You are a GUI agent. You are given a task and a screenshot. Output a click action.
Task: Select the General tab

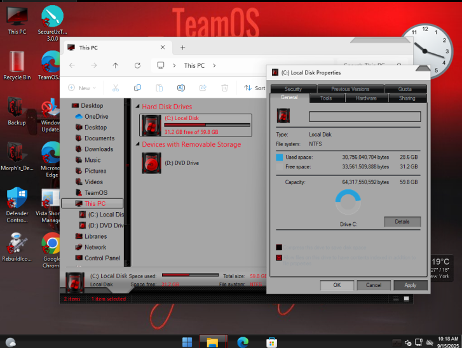coord(289,97)
